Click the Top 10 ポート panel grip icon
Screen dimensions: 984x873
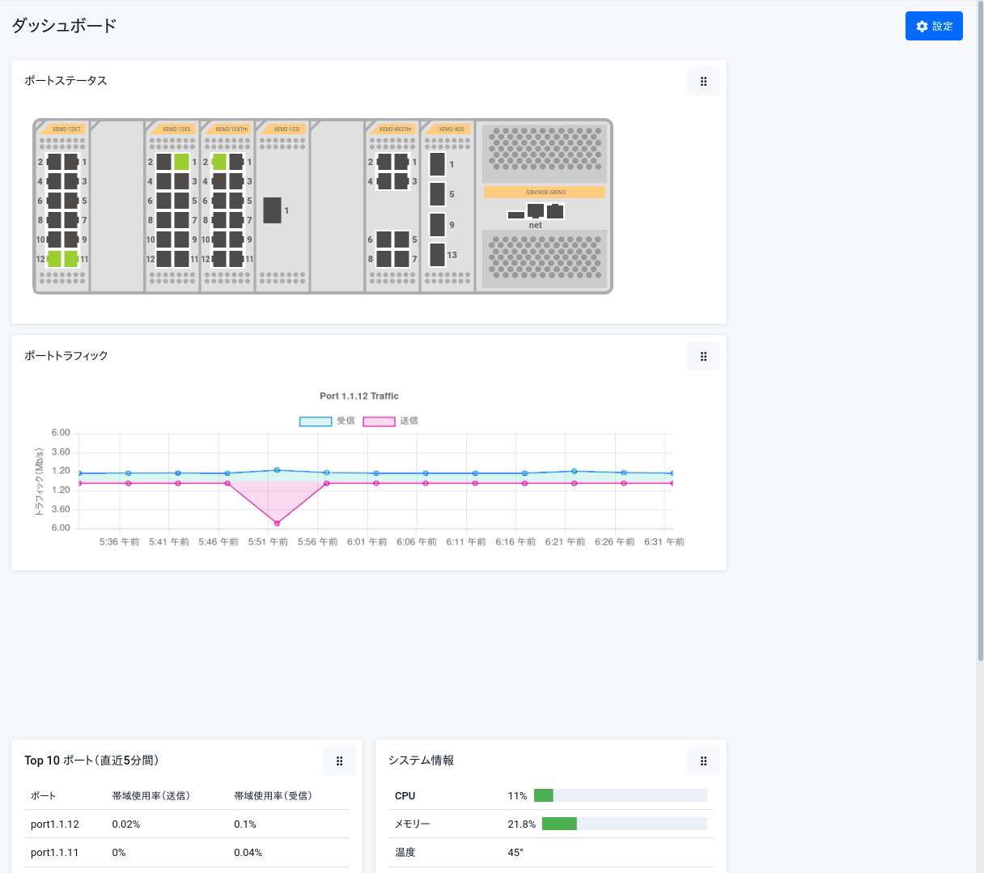(339, 761)
